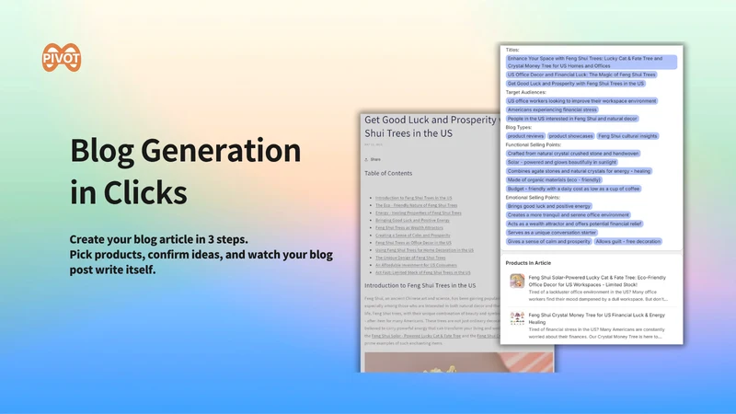Select 'Serves as a unique conversation starter' tag
Viewport: 736px width, 414px height.
pos(551,233)
